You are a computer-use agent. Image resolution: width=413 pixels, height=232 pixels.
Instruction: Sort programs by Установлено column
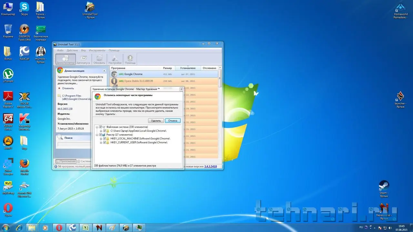tap(188, 68)
